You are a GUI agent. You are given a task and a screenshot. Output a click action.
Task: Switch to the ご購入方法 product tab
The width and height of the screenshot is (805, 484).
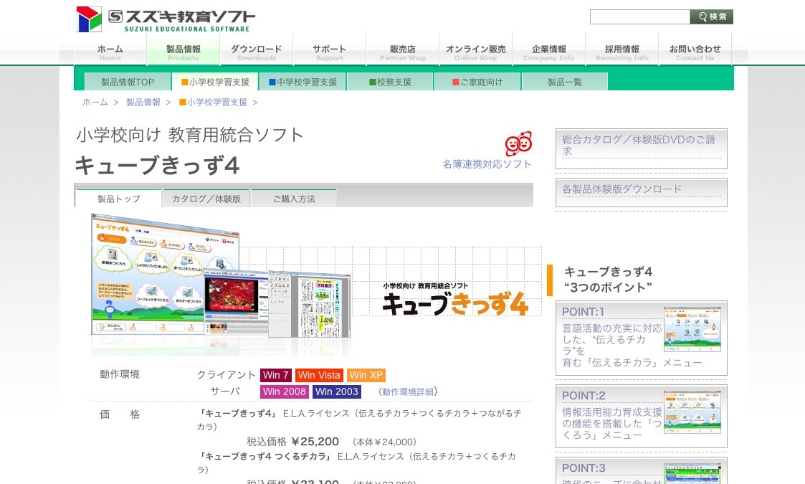(x=294, y=199)
